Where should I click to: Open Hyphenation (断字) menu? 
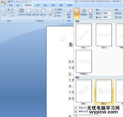point(58,16)
